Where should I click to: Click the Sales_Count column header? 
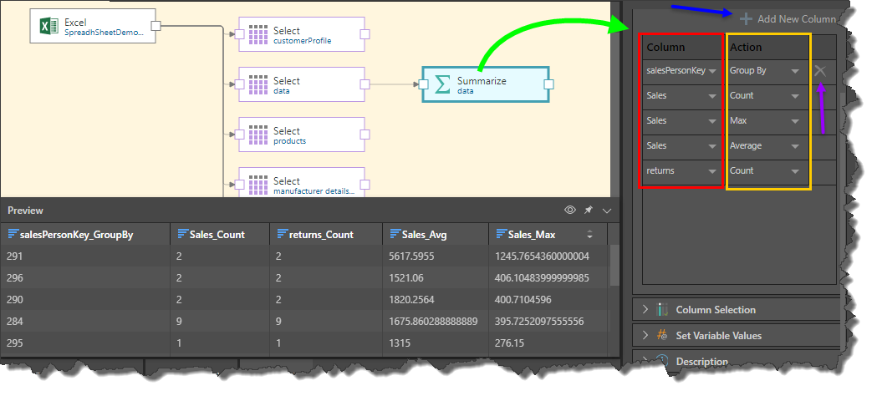(x=216, y=235)
